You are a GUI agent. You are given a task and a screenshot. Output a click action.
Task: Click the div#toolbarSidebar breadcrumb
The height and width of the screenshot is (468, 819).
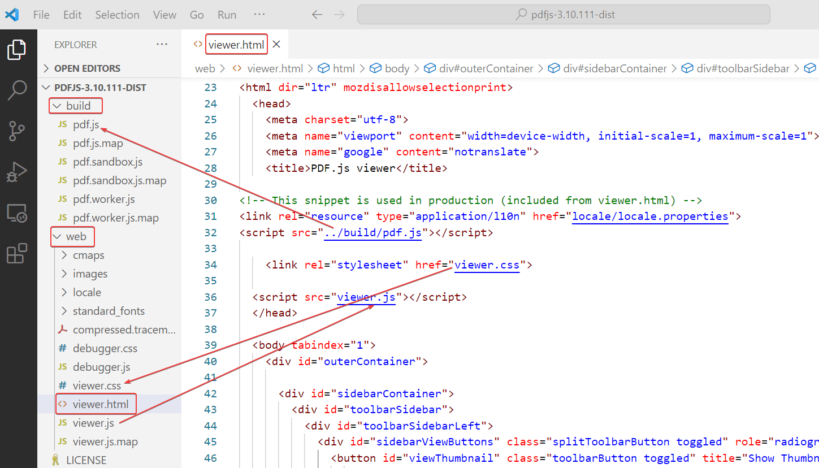[735, 68]
